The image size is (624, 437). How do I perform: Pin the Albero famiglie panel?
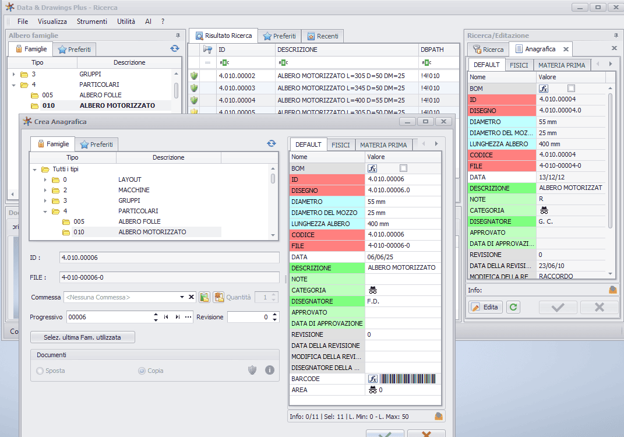[x=178, y=36]
